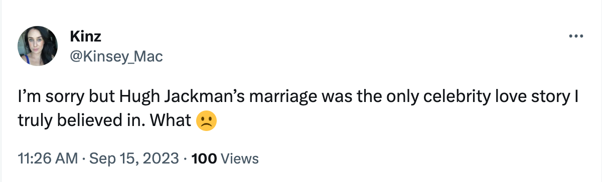Screen dimensions: 602x182
Task: Click the sad face emoji in tweet
Action: [x=206, y=121]
